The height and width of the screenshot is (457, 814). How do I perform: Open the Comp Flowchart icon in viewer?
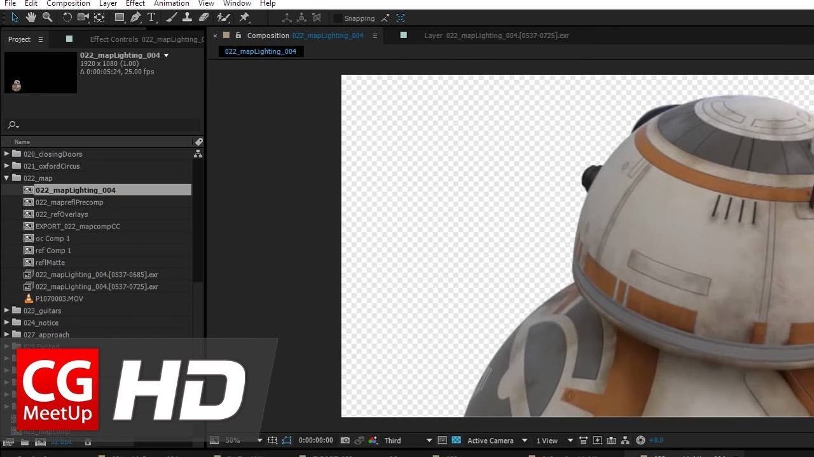click(625, 440)
